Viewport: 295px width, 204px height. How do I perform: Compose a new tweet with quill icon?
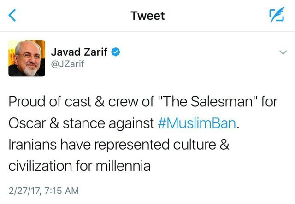click(276, 16)
